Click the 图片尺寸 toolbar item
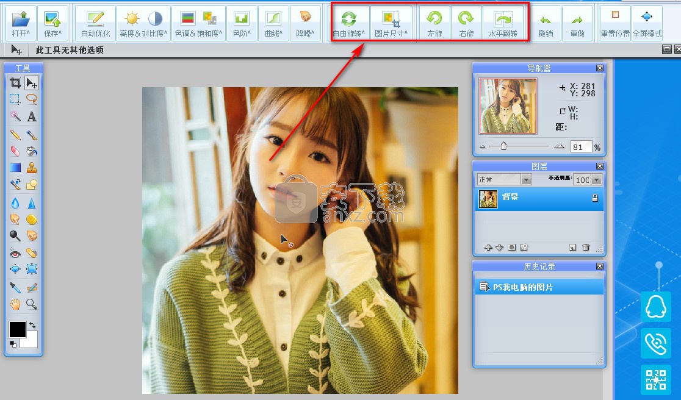Viewport: 681px width, 400px height. click(x=391, y=23)
